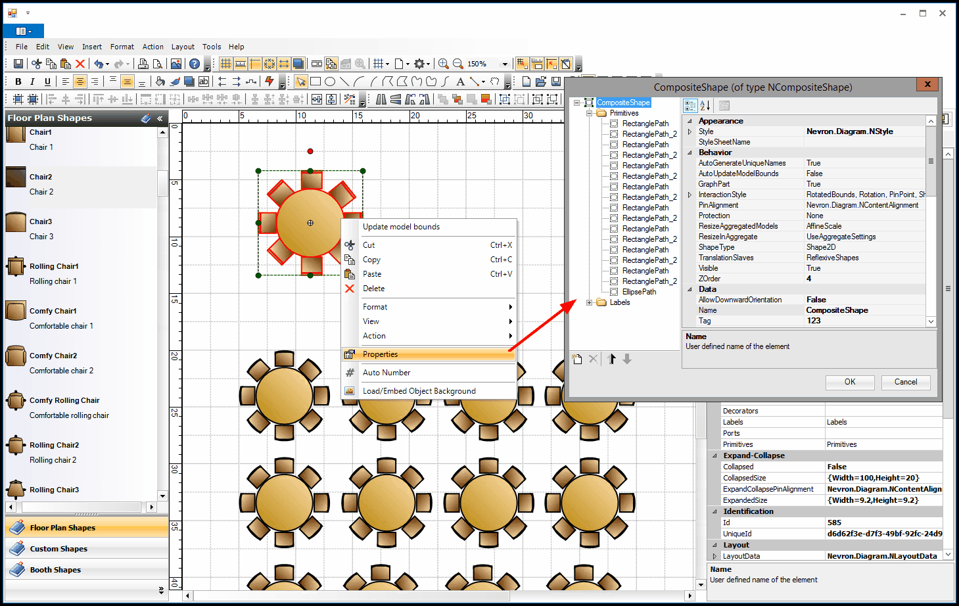Expand the InteractionStyle property row
Screen dimensions: 959x606
(x=690, y=195)
